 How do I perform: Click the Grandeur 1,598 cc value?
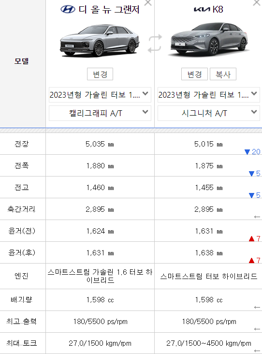click(100, 300)
